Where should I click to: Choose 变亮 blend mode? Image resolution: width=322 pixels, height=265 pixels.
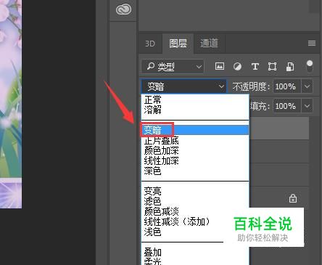point(195,191)
